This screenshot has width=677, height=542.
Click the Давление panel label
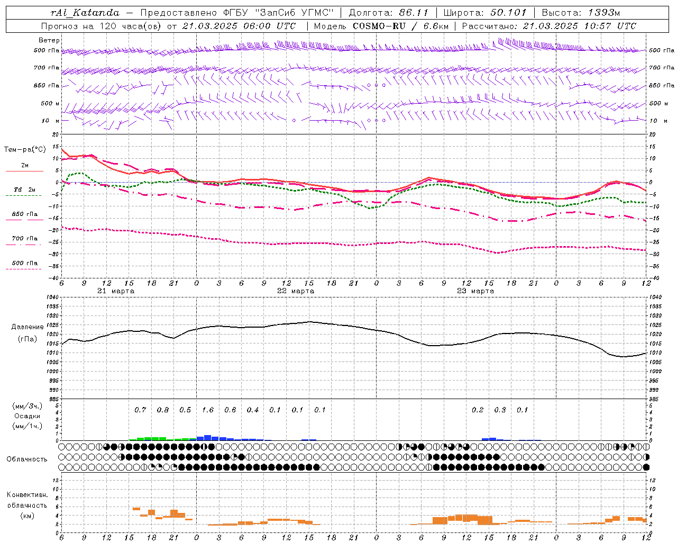pos(28,327)
